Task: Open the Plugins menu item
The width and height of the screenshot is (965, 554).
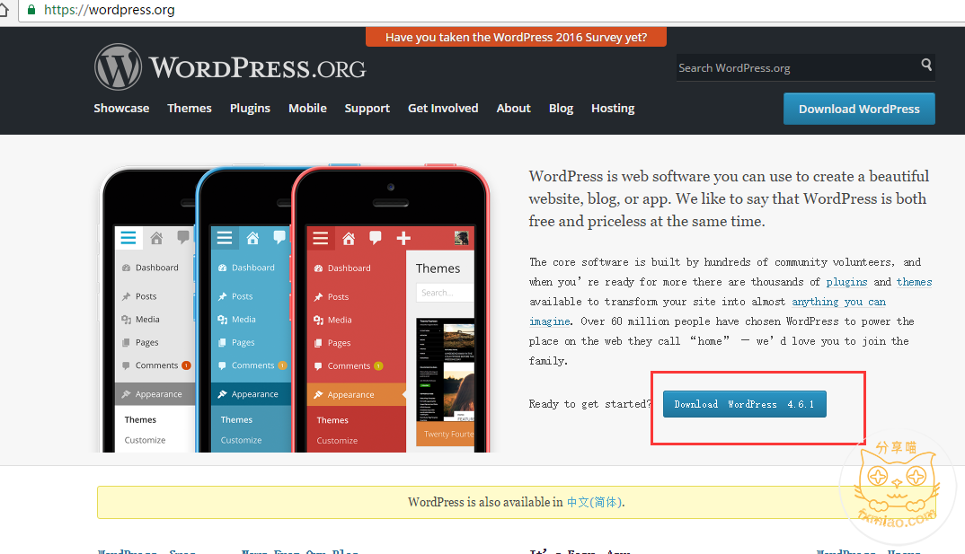Action: tap(250, 109)
